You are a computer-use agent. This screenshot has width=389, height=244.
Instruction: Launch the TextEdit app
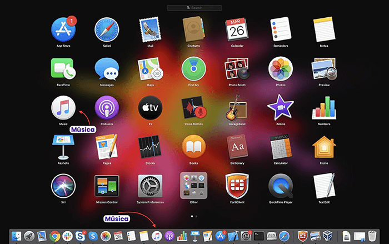324,186
